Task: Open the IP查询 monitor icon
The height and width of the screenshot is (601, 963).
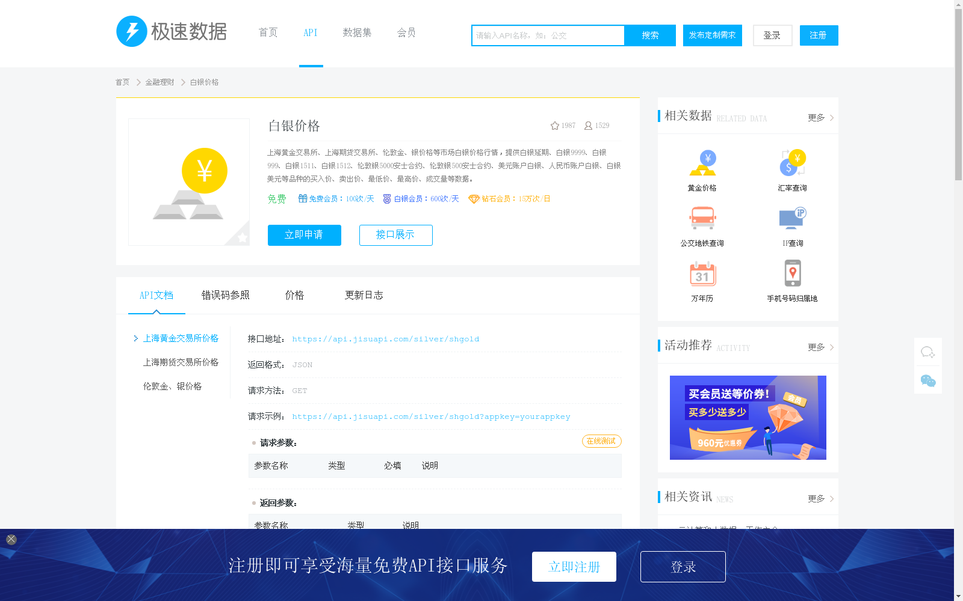Action: tap(793, 218)
